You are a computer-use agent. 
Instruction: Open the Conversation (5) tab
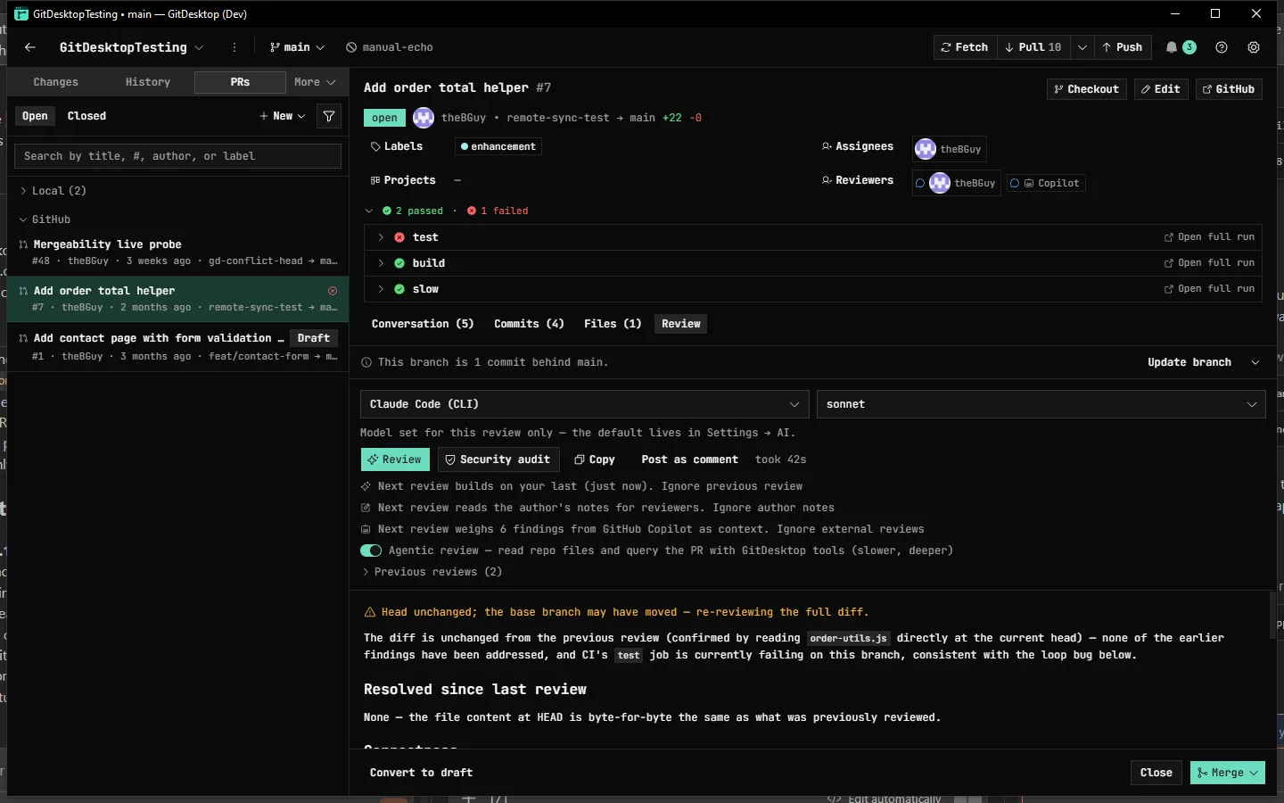[x=423, y=324]
